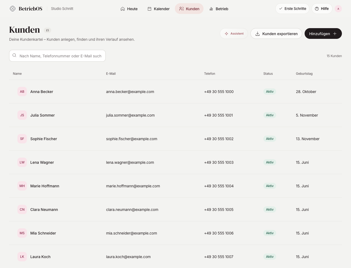Click Hinzufügen to add a customer
Viewport: 351px width, 268px height.
click(323, 33)
